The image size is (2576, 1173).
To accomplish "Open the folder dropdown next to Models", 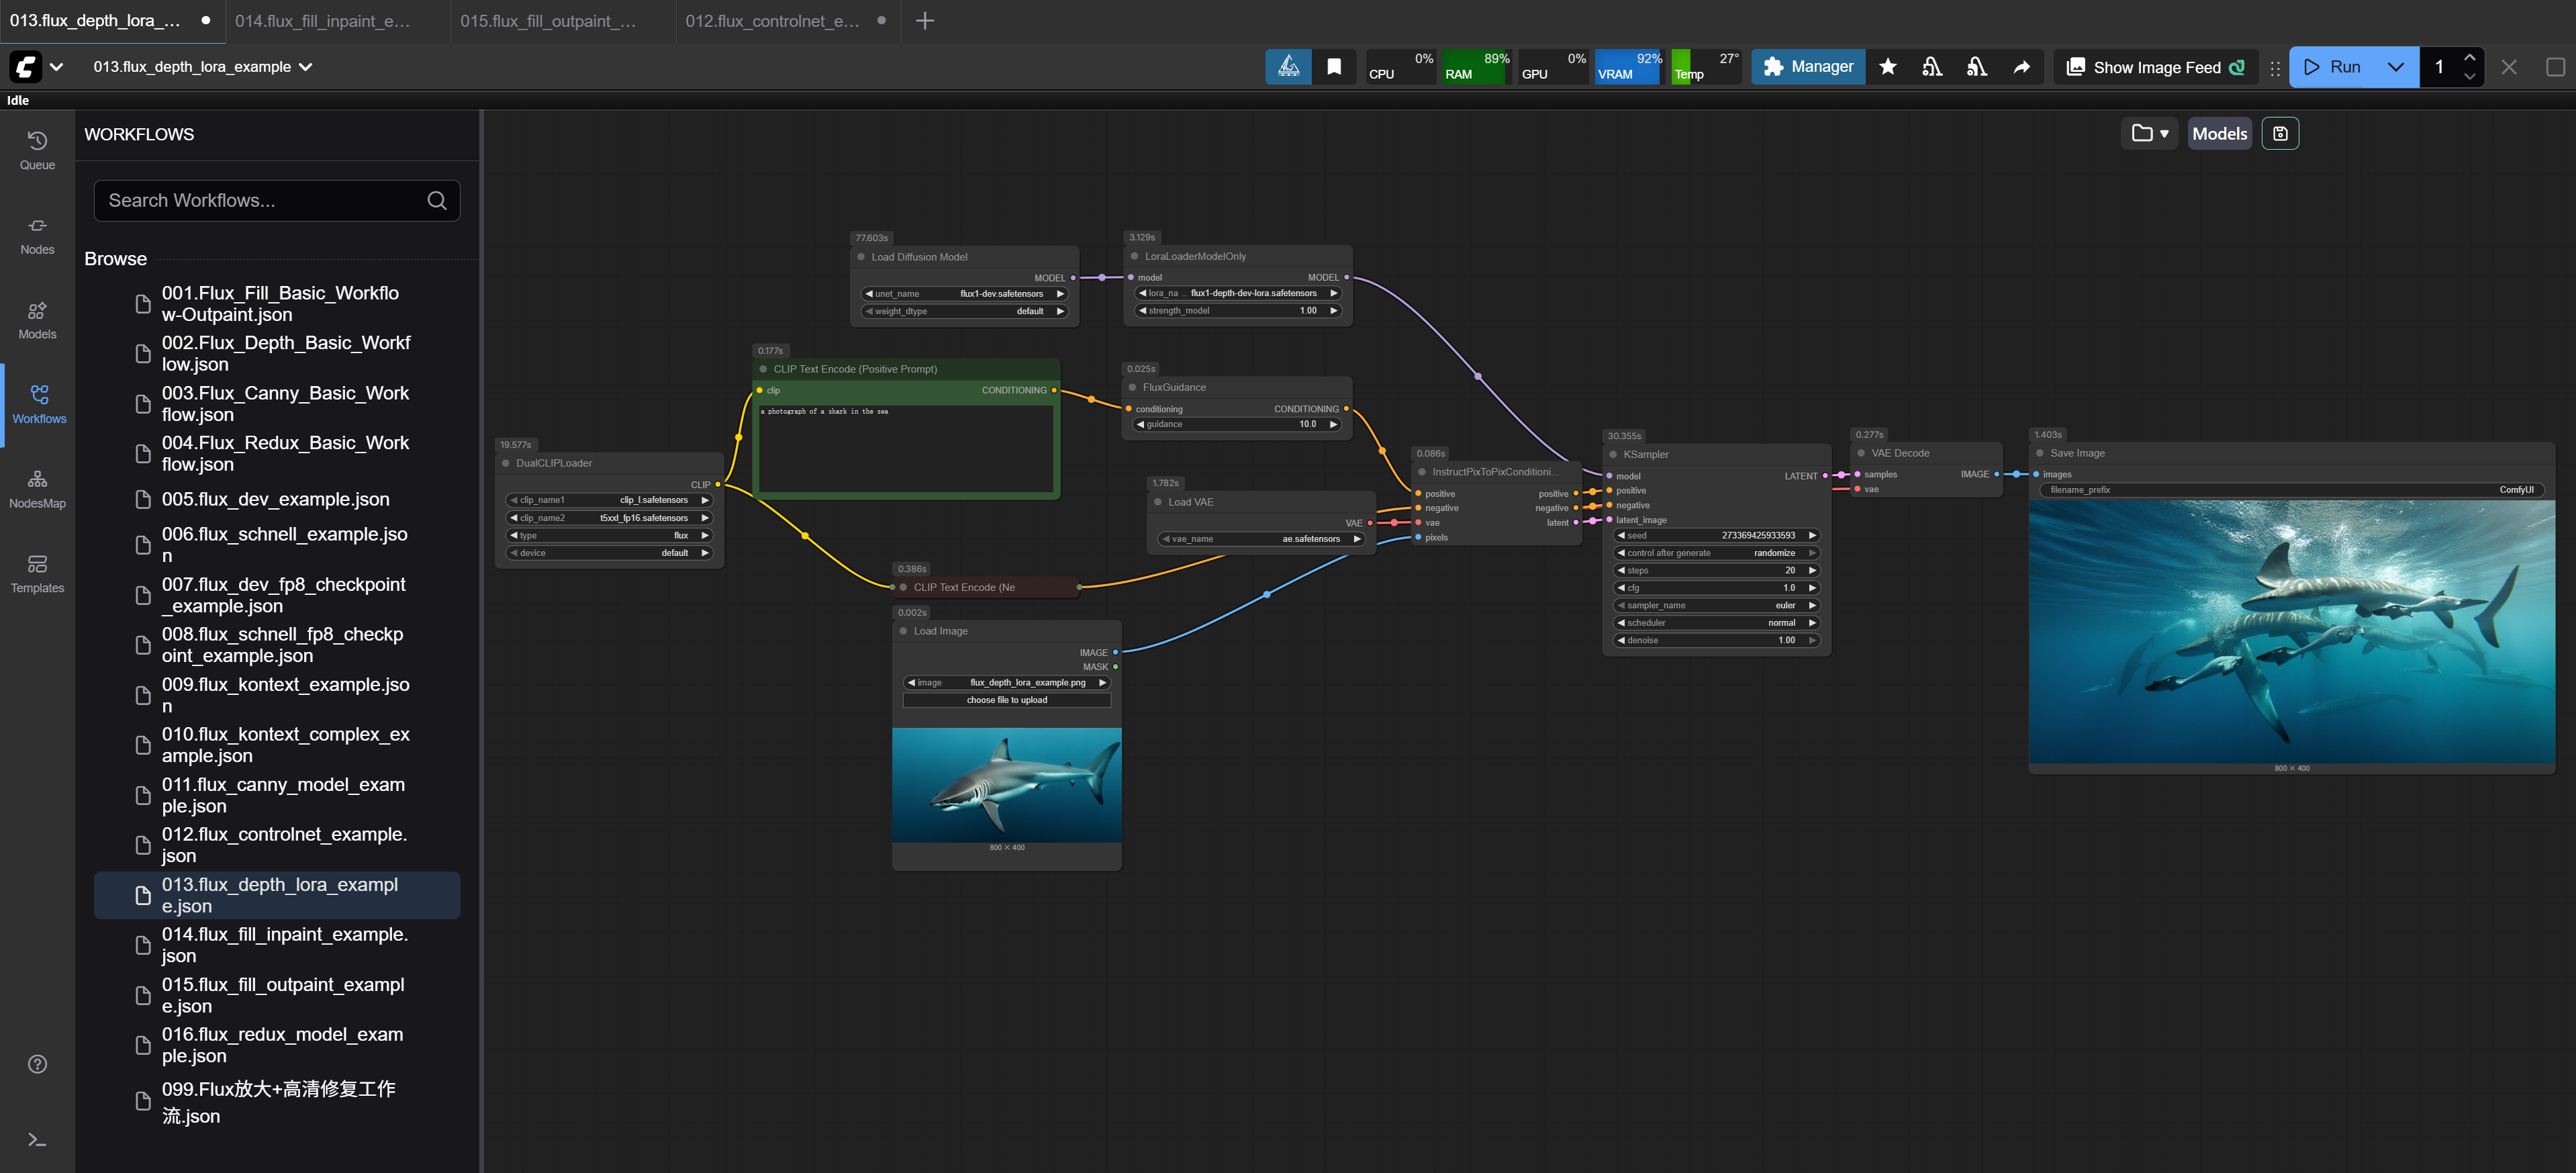I will (2149, 133).
